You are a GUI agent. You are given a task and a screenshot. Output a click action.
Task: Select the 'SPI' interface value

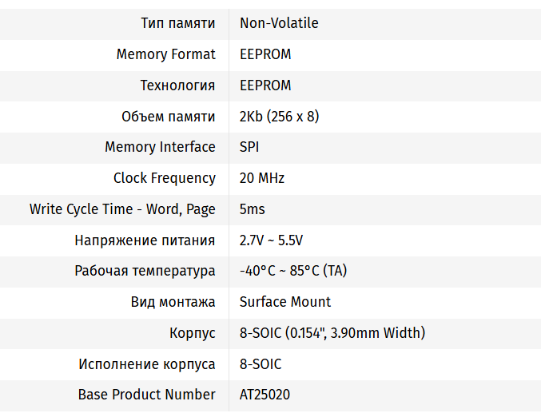tap(249, 147)
